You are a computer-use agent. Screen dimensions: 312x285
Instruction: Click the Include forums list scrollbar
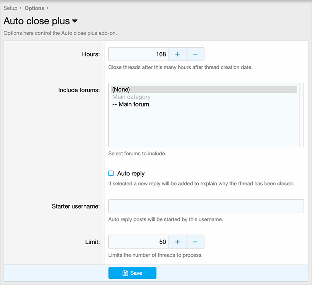[301, 115]
